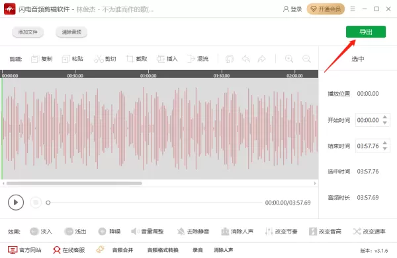
Task: Play the audio with the play button
Action: tap(16, 203)
